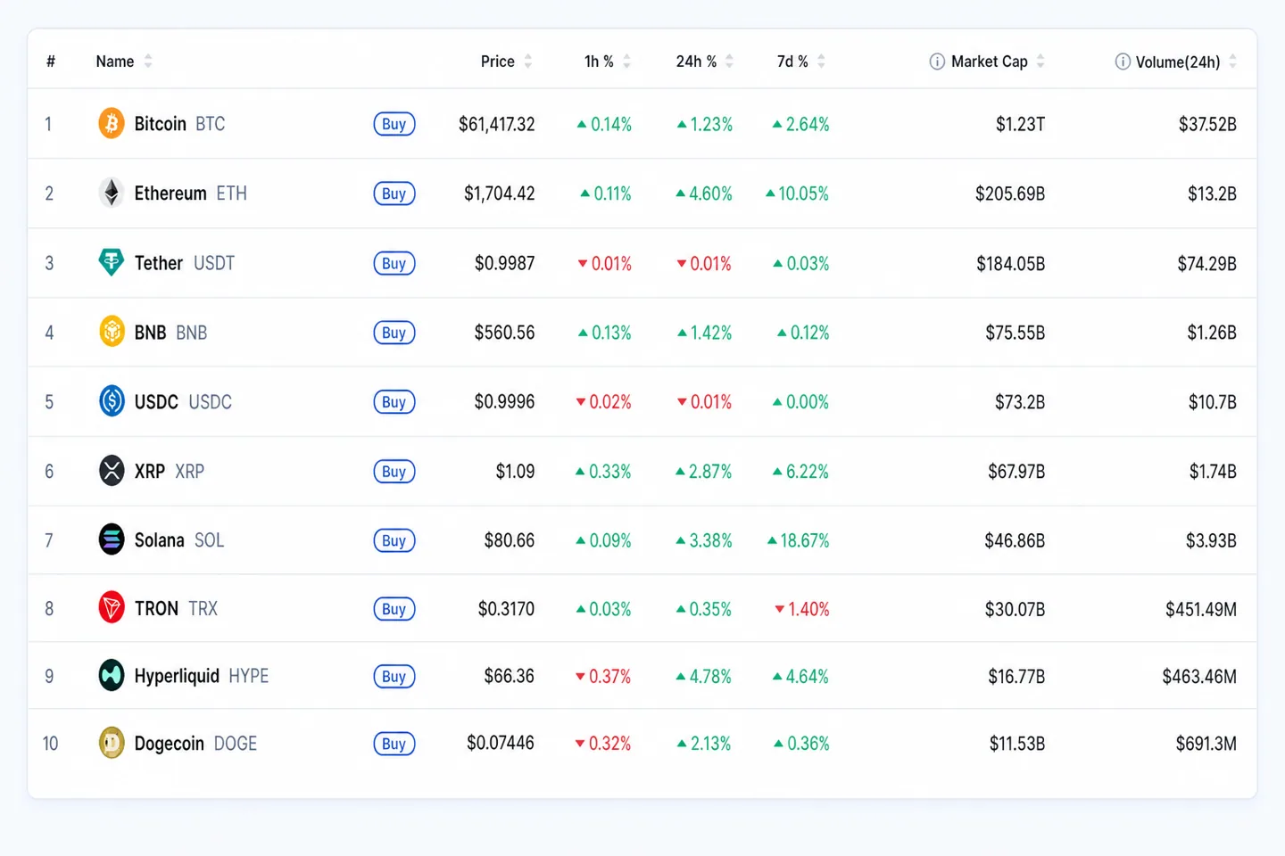1285x856 pixels.
Task: Click Tether's 24h volume $74.29B
Action: (1207, 263)
